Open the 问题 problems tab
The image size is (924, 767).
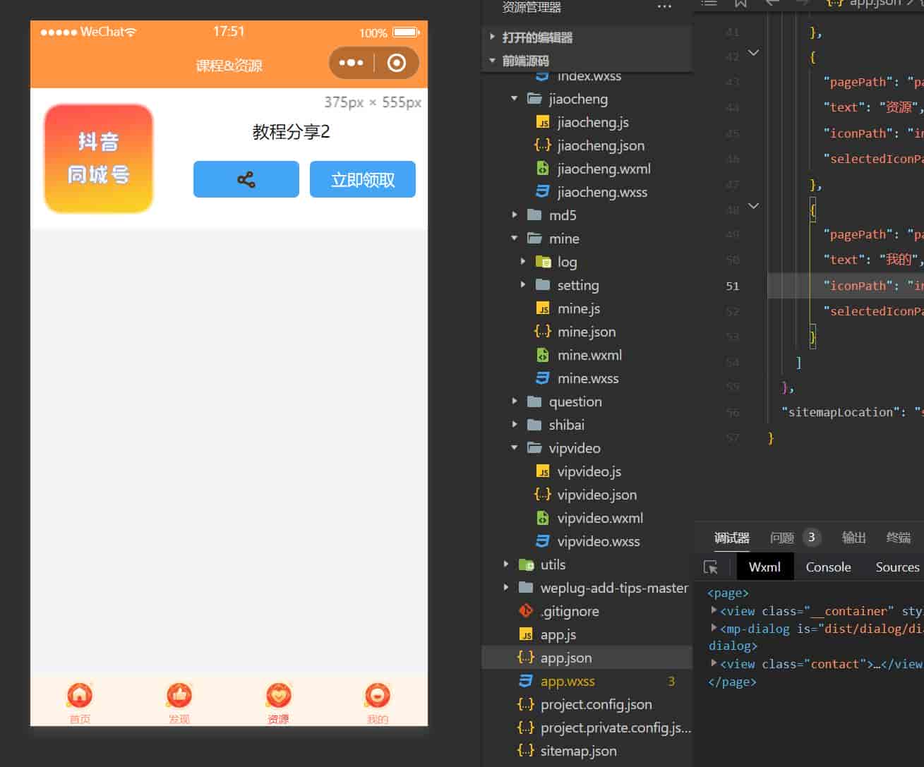coord(782,538)
